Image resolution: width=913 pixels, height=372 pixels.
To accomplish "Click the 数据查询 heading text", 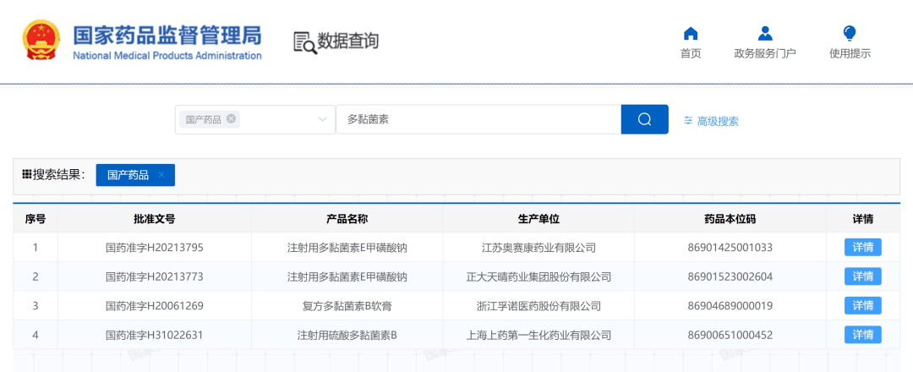I will click(347, 41).
